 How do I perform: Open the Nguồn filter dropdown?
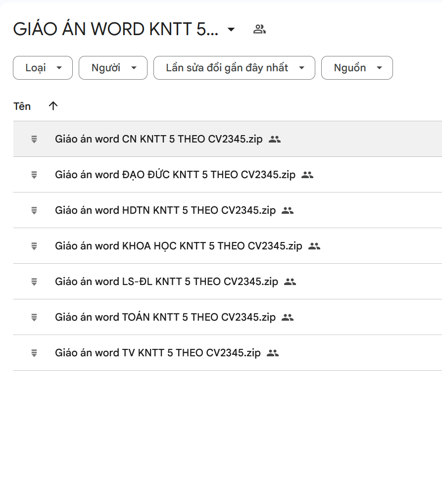pyautogui.click(x=357, y=68)
